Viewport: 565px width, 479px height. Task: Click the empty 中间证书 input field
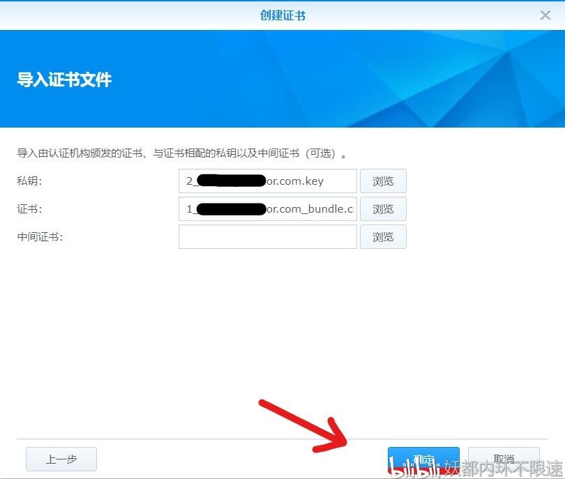click(268, 236)
